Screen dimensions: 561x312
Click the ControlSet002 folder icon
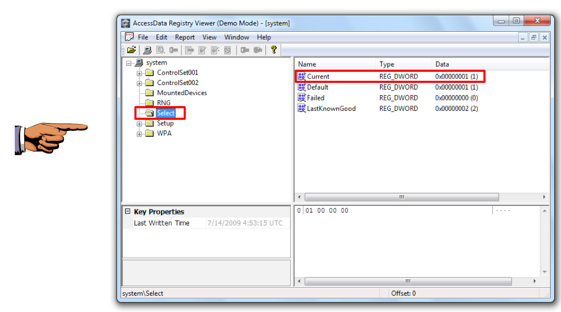coord(149,83)
